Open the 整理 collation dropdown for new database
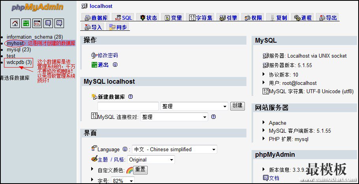359x184 pixels. 194,106
